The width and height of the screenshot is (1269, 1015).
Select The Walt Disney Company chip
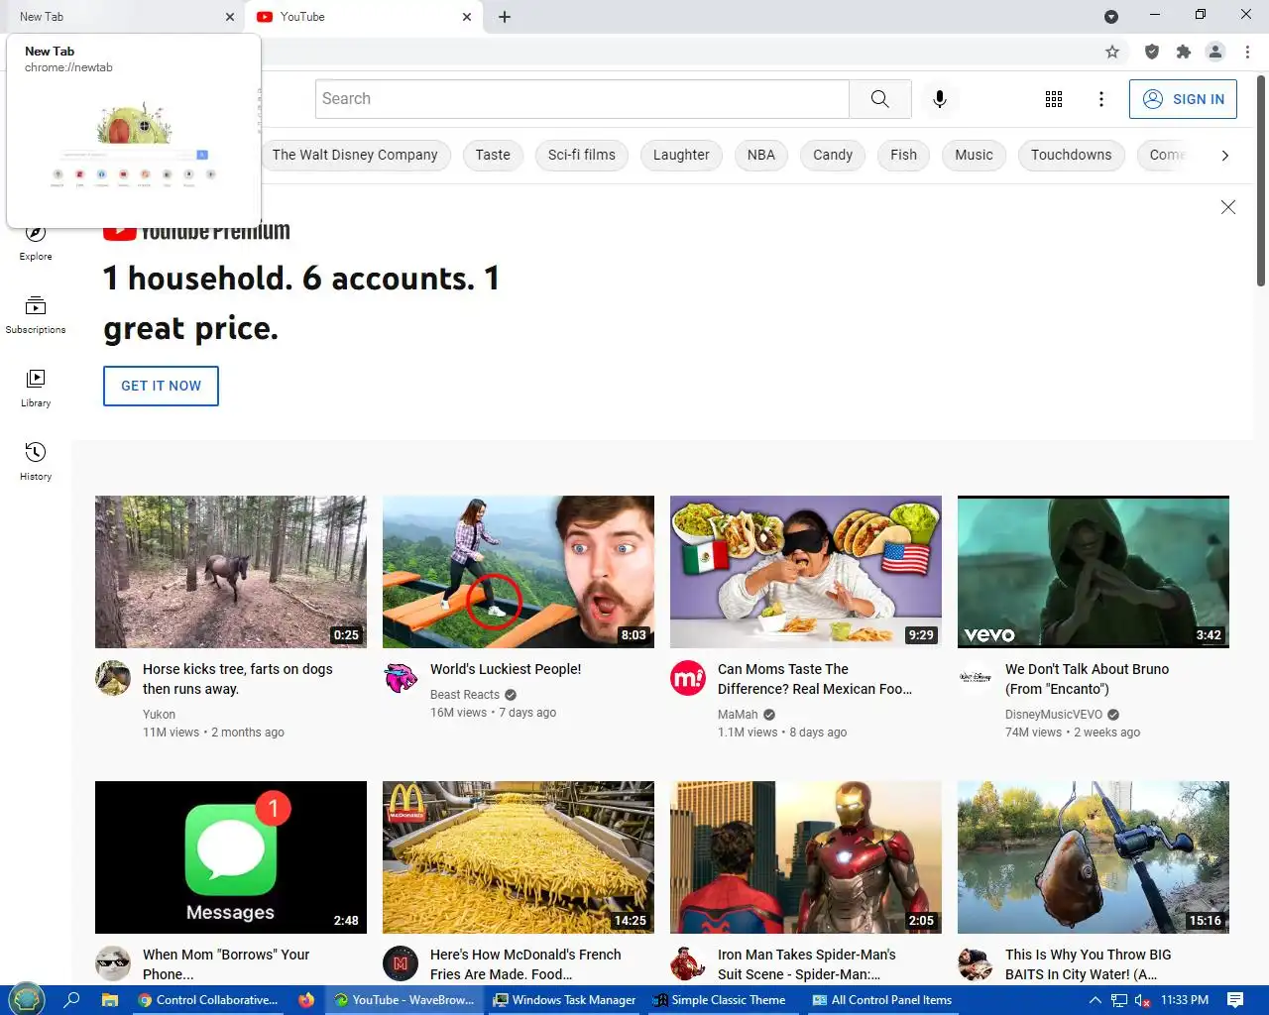coord(355,156)
